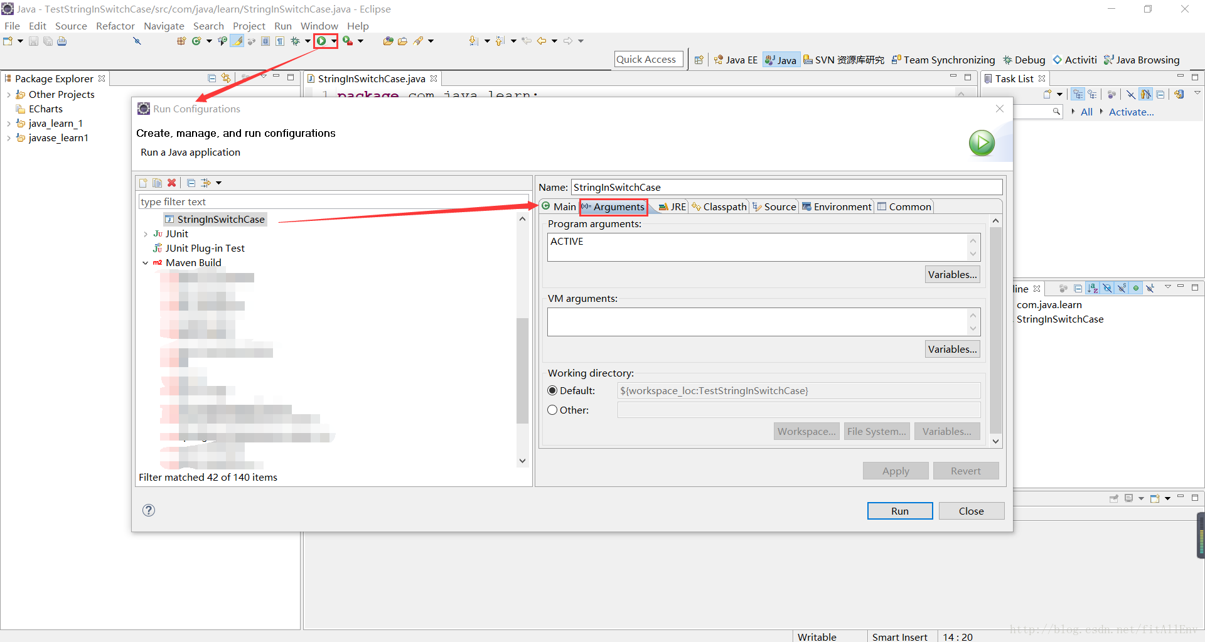
Task: Toggle Hide Local Types in Outline
Action: point(1150,289)
